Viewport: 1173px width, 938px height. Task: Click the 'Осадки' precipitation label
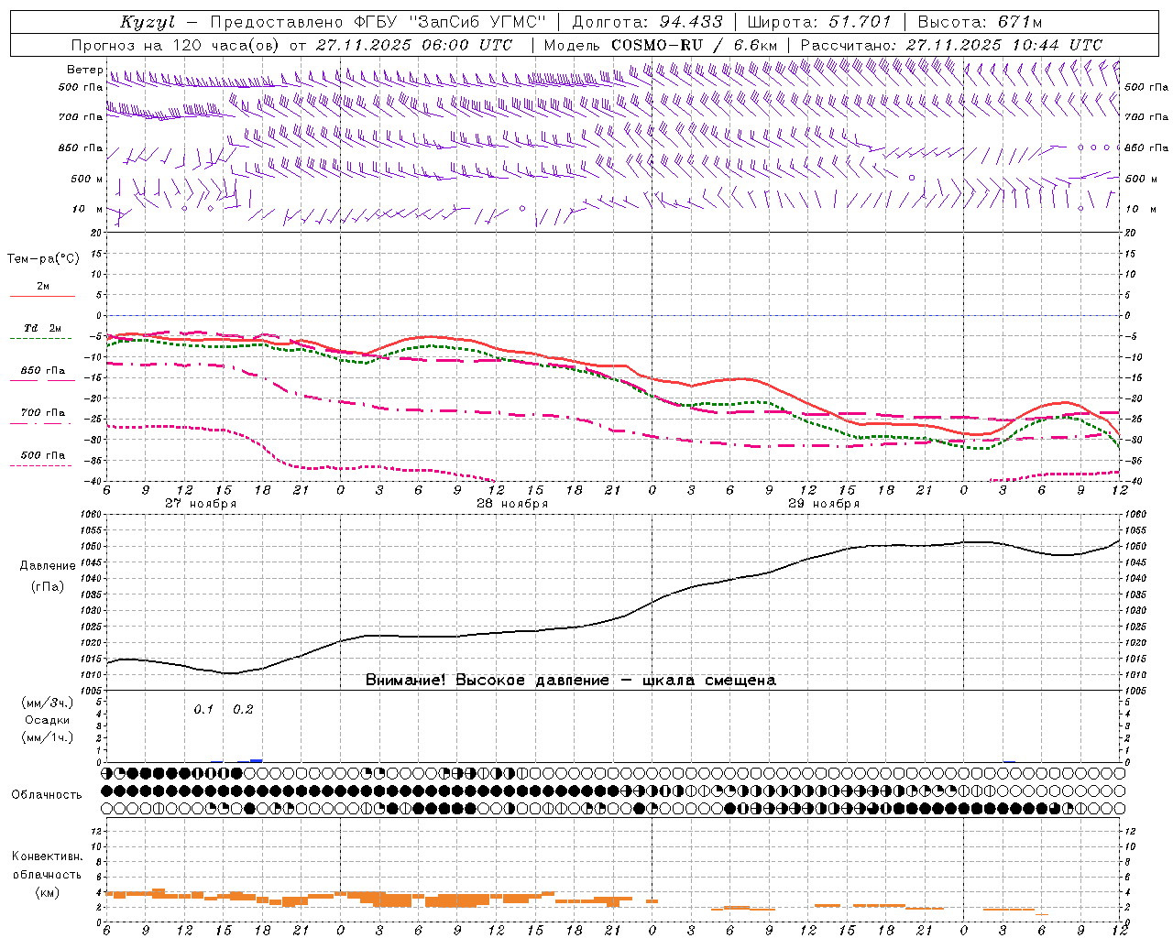tap(47, 720)
